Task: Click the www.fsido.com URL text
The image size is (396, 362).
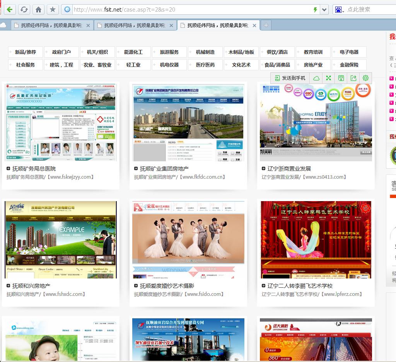Action: (x=204, y=294)
